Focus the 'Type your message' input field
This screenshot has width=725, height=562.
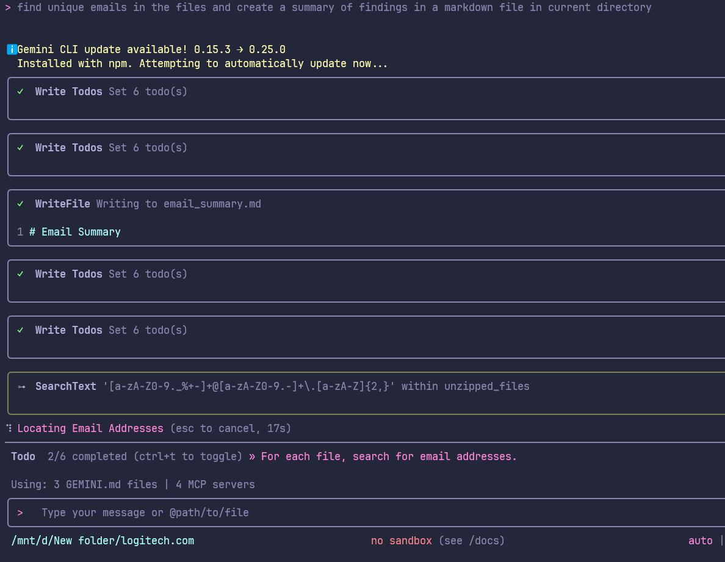(145, 513)
